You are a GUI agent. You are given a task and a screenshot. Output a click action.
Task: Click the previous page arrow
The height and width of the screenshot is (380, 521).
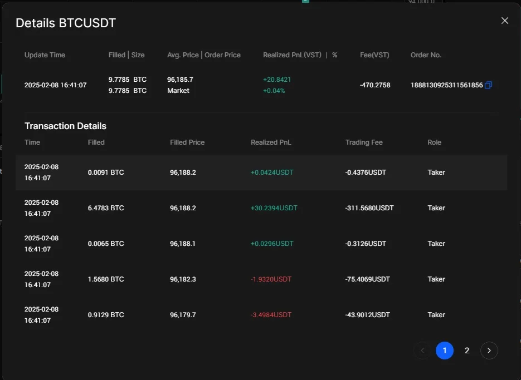click(x=422, y=351)
